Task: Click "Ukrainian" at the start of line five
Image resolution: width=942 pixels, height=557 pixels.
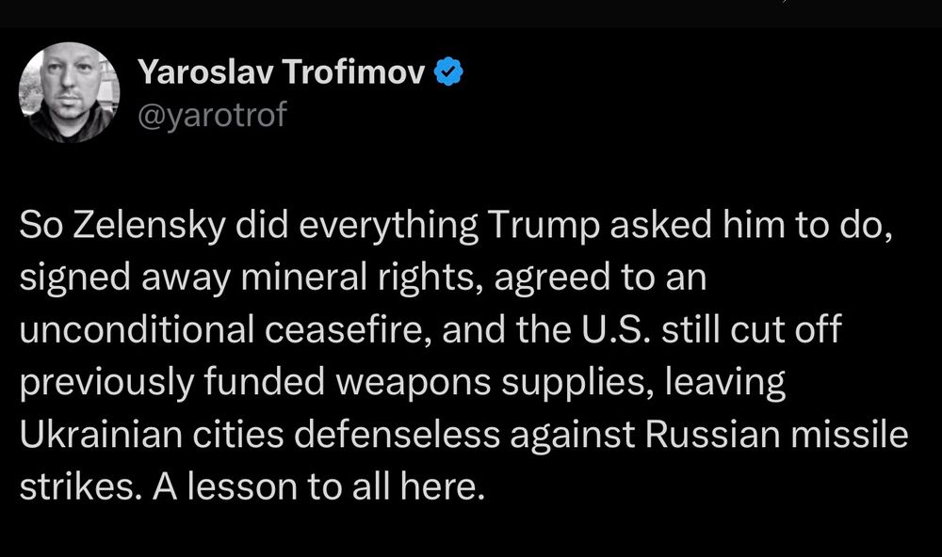Action: pos(101,435)
